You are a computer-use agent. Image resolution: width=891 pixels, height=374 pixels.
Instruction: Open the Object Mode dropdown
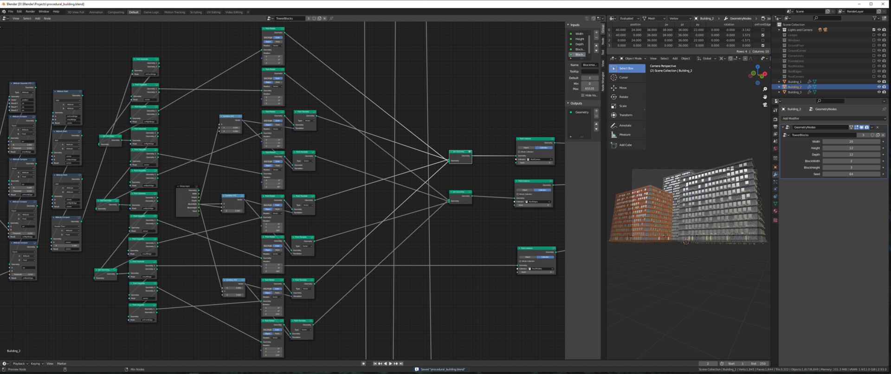633,58
